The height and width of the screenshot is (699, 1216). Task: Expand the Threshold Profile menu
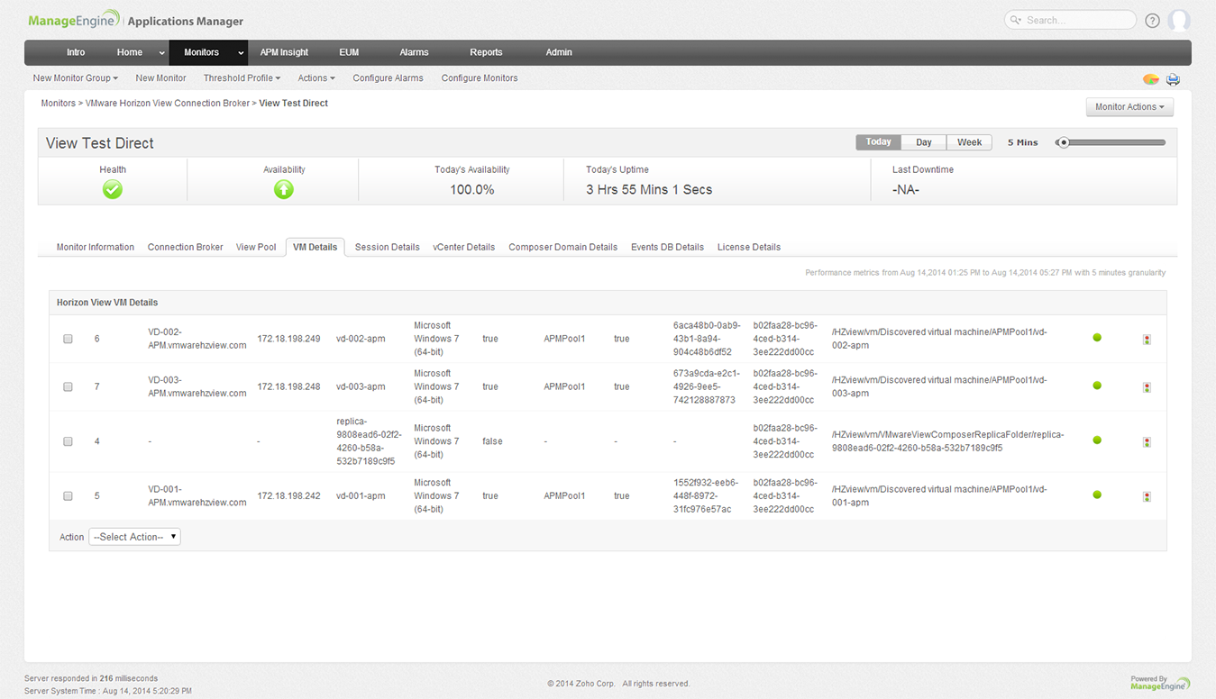tap(242, 78)
